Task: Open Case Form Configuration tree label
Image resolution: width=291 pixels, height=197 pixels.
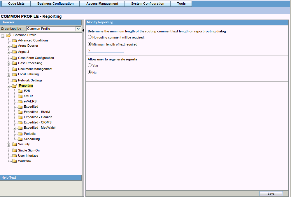Action: pos(36,58)
